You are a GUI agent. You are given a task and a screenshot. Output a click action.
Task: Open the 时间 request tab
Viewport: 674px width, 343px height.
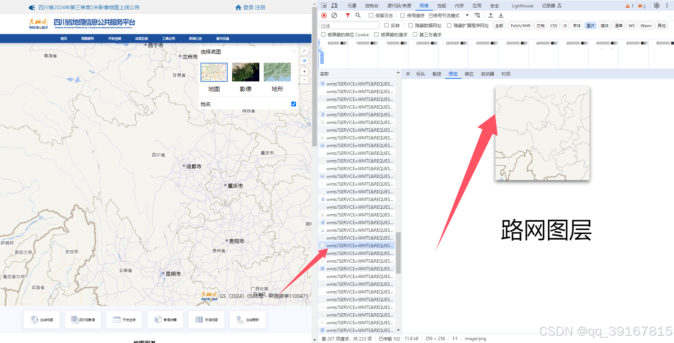click(x=506, y=74)
